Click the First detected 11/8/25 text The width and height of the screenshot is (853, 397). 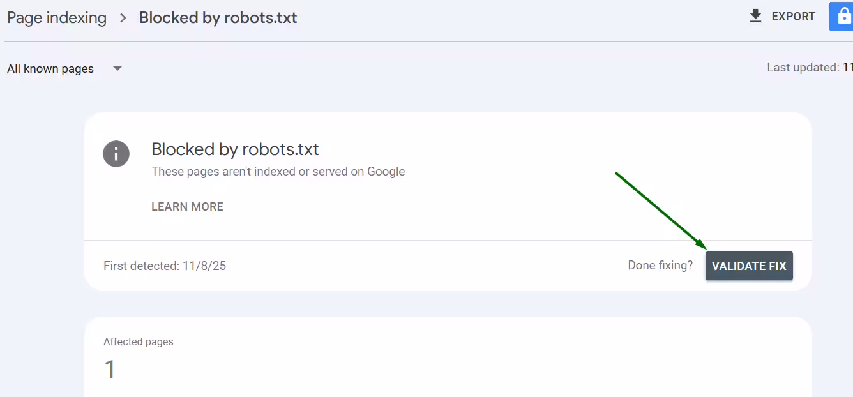pos(165,266)
